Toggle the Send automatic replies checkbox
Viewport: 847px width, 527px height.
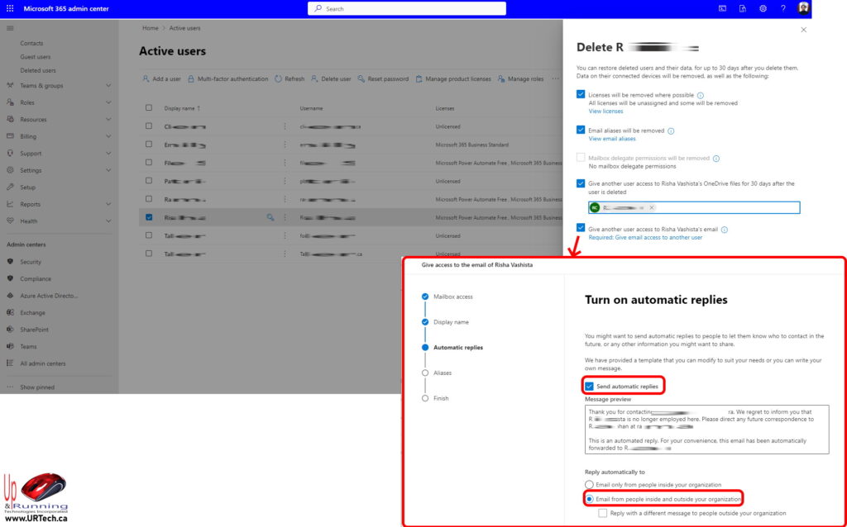tap(589, 386)
